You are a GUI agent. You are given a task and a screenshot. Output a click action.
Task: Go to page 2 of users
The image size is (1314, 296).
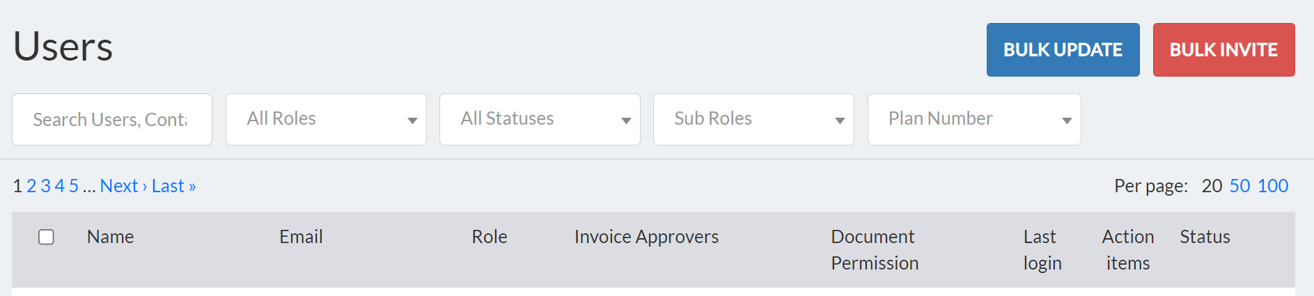(31, 186)
